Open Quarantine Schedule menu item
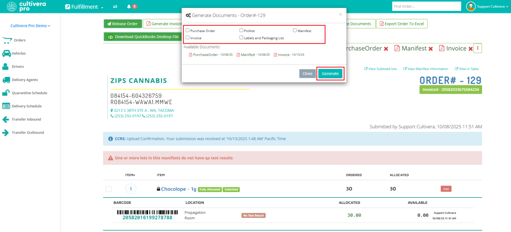 (x=29, y=93)
